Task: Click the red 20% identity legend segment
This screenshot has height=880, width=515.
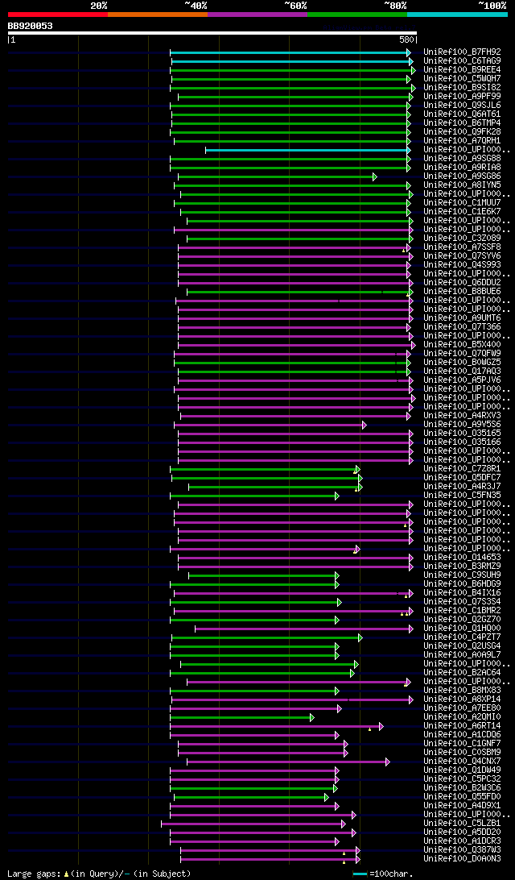Action: (x=58, y=14)
